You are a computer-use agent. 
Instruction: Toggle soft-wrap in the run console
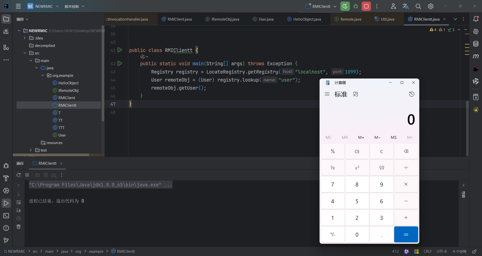19,202
